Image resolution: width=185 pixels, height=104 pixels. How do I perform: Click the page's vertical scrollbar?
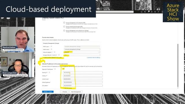point(178,66)
